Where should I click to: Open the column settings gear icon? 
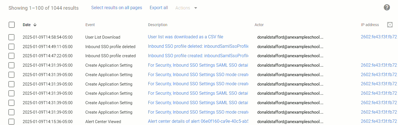tap(390, 25)
